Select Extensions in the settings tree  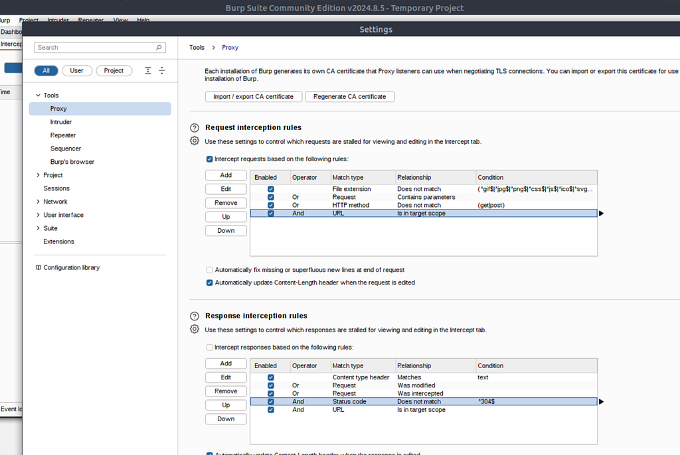tap(58, 242)
